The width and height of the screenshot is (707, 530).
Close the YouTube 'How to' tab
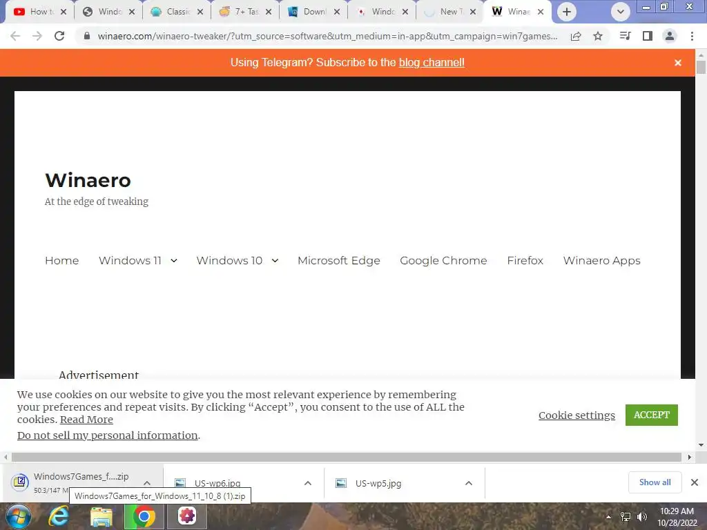click(x=64, y=12)
